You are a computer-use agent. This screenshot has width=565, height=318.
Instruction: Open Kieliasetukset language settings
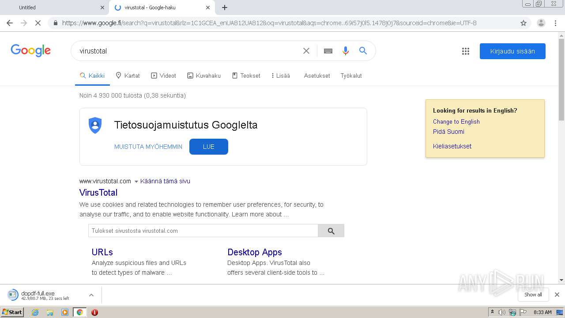pos(452,146)
